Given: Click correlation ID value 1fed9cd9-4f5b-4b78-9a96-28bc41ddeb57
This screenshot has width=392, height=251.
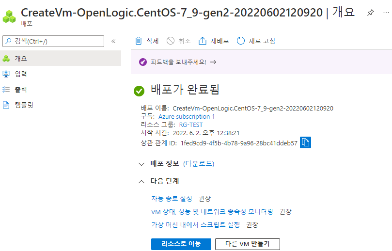Looking at the screenshot, I should (239, 143).
